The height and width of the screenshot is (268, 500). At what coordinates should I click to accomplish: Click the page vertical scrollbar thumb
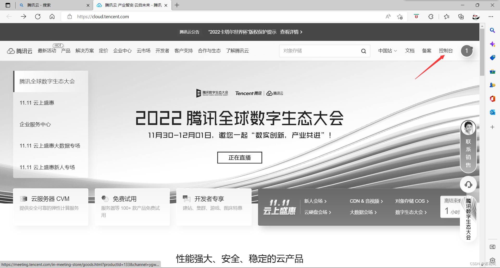[x=482, y=52]
